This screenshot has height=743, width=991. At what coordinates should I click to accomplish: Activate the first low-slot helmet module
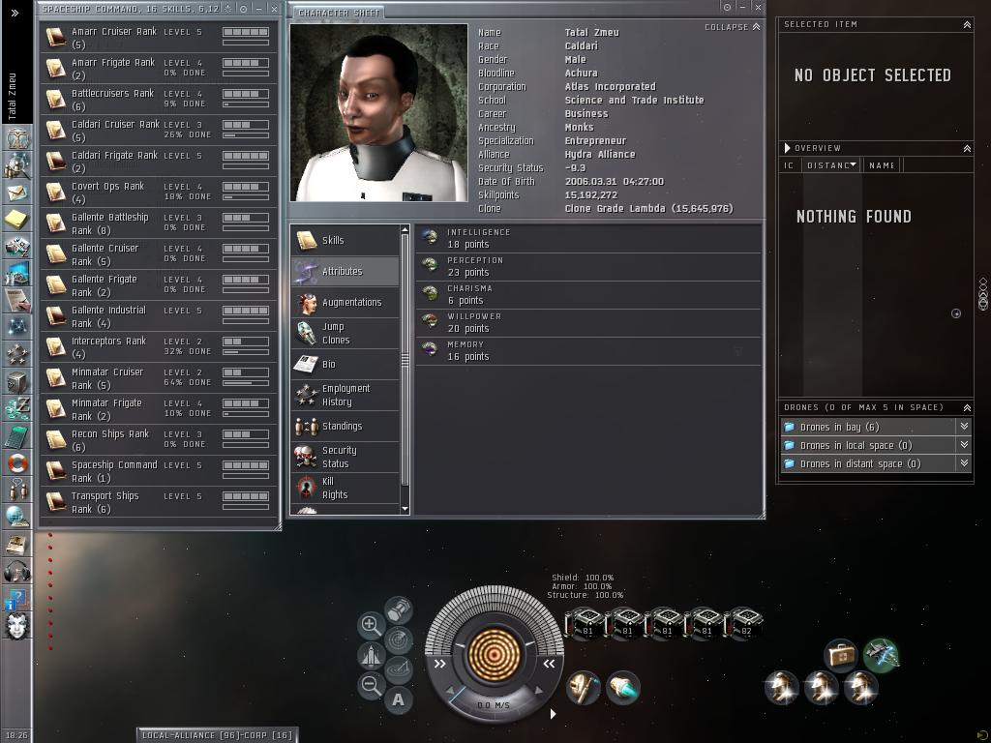pyautogui.click(x=781, y=688)
